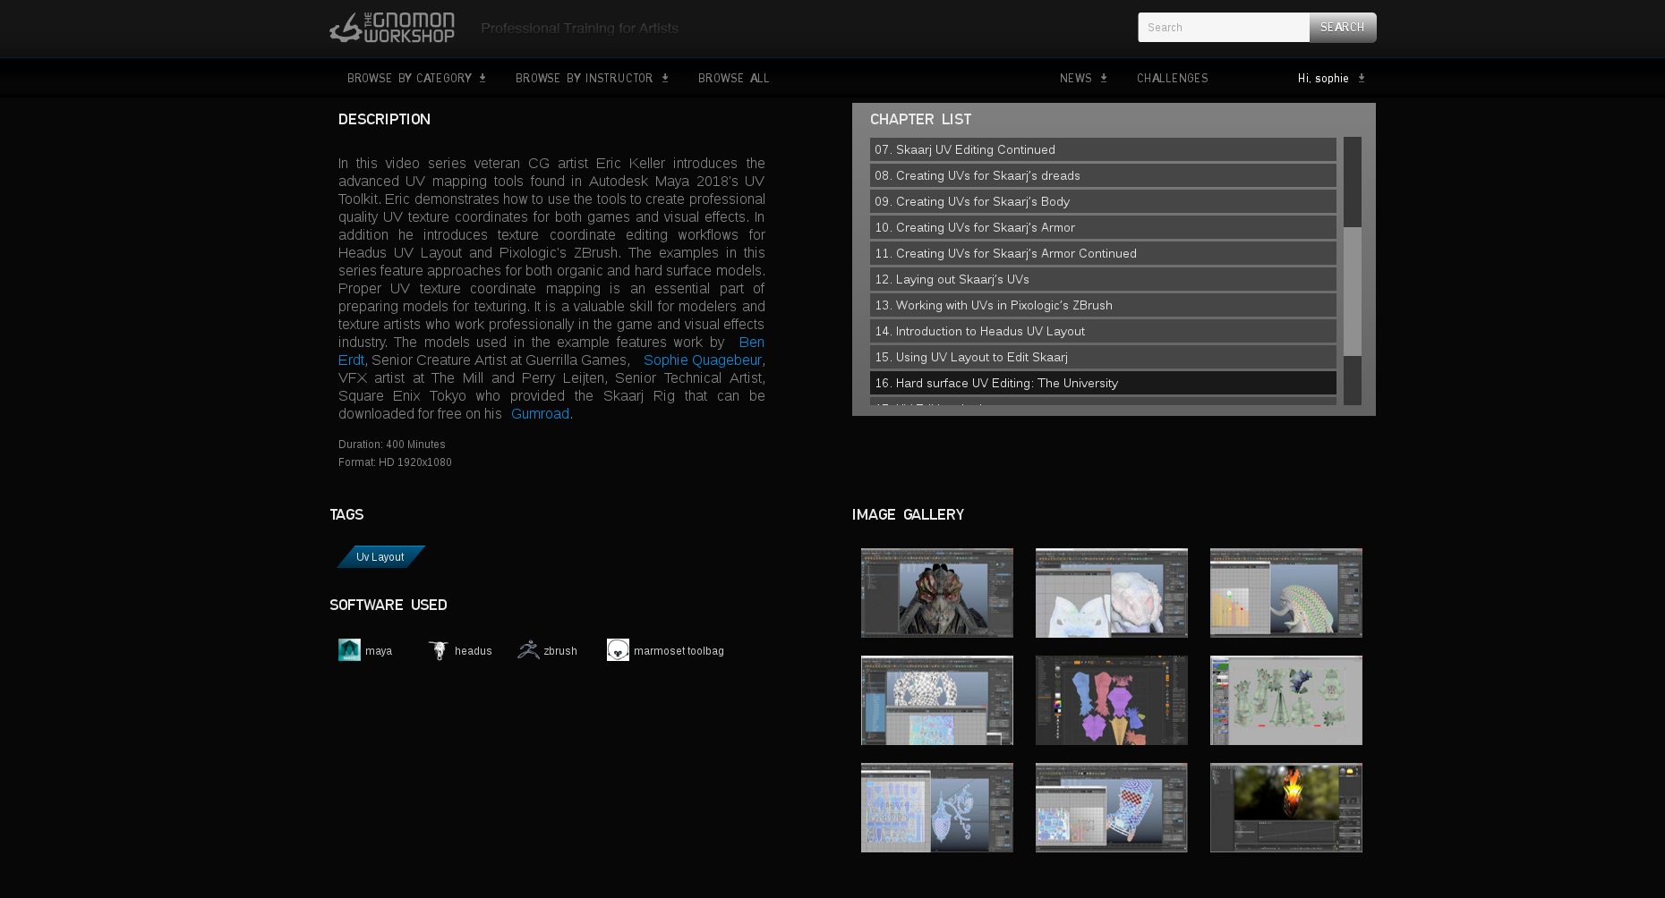Click the Gnomon Workshop logo
Image resolution: width=1665 pixels, height=898 pixels.
pos(392,27)
